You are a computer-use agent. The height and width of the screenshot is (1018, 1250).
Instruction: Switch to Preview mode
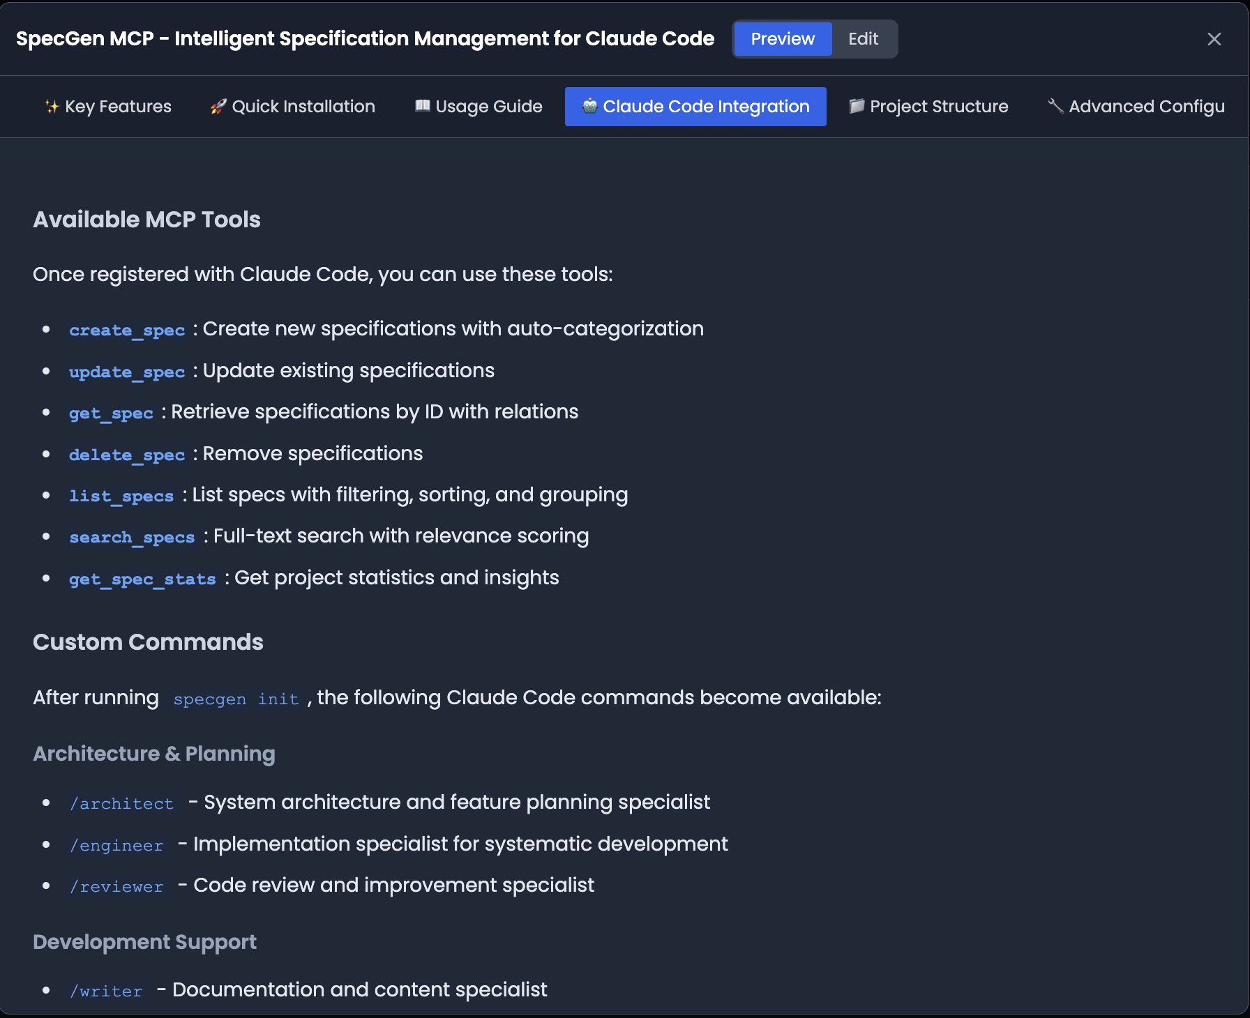(x=783, y=39)
